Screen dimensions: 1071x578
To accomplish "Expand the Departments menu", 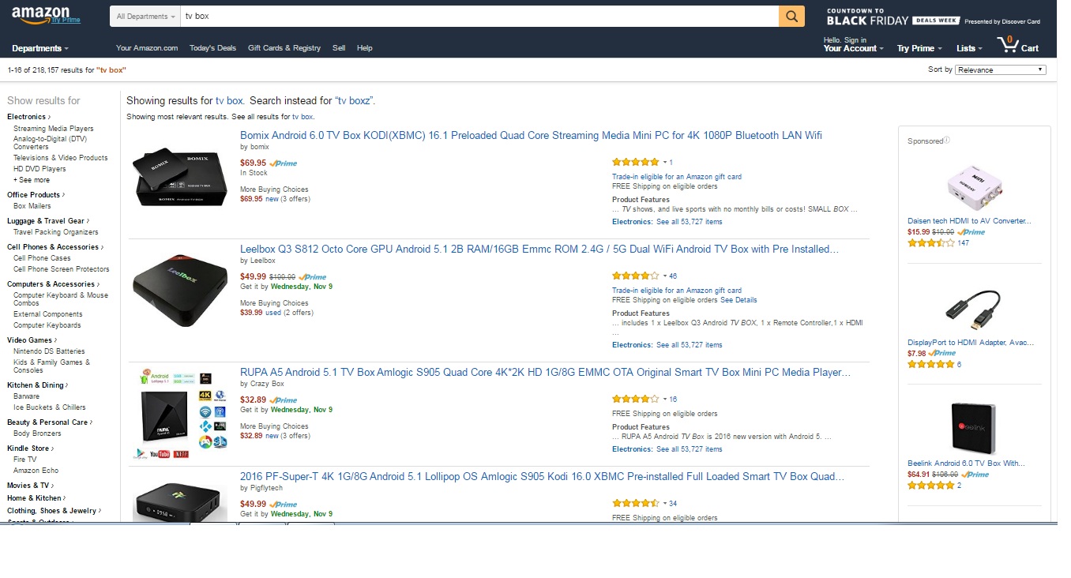I will click(x=40, y=48).
